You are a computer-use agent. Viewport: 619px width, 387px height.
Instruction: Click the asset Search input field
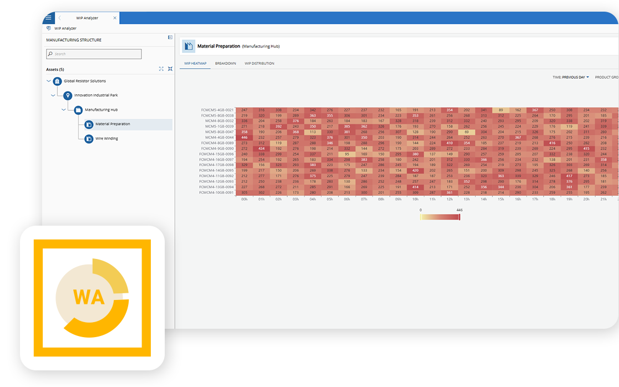(94, 54)
